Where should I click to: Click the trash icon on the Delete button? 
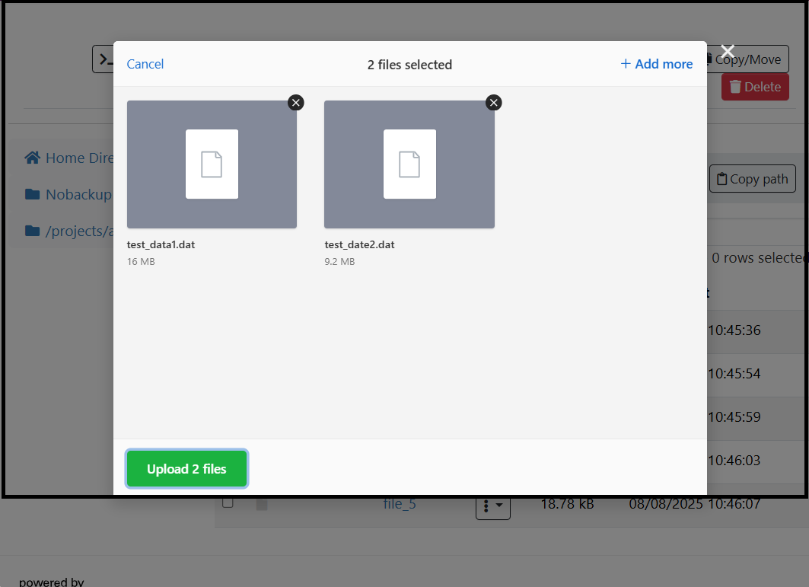click(x=735, y=87)
